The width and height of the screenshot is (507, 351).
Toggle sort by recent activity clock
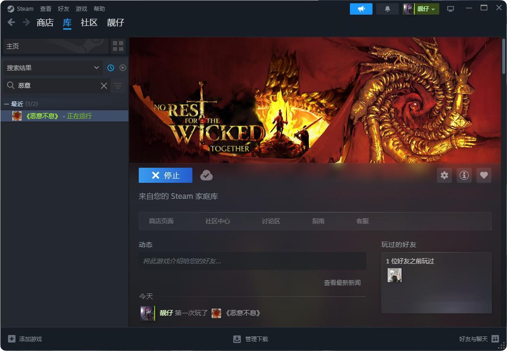tap(111, 68)
